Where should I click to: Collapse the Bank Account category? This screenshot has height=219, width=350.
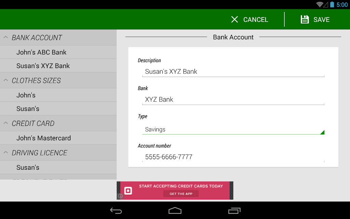click(x=6, y=37)
